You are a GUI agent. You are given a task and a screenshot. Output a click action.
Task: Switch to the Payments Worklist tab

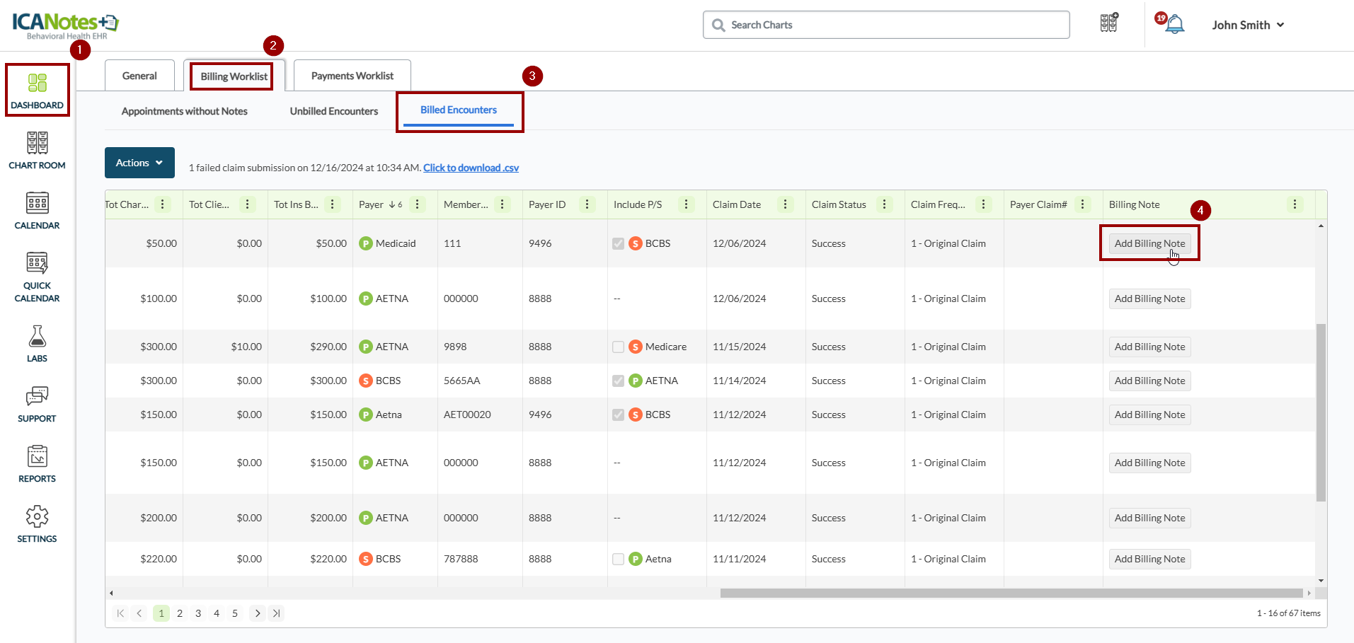coord(352,76)
